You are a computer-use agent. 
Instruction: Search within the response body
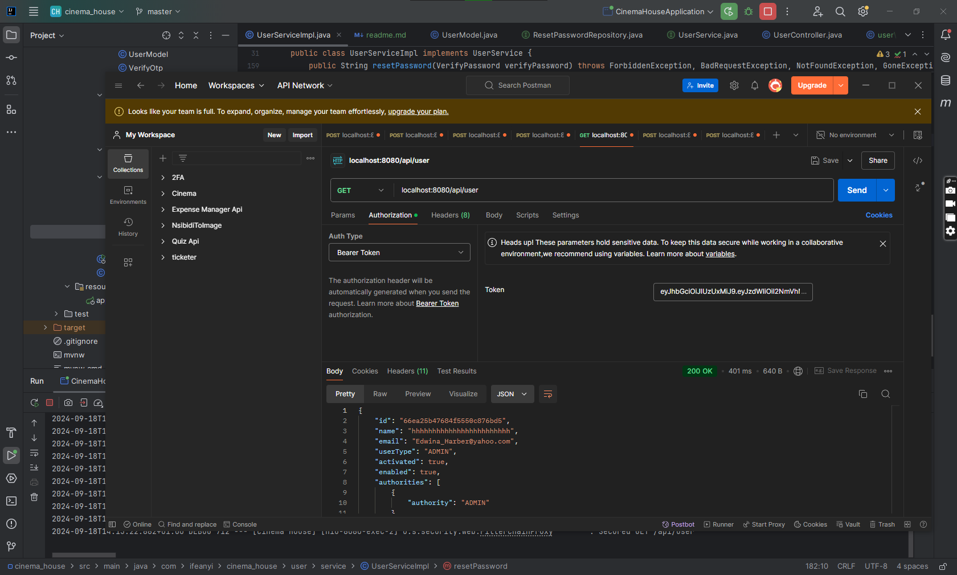886,394
